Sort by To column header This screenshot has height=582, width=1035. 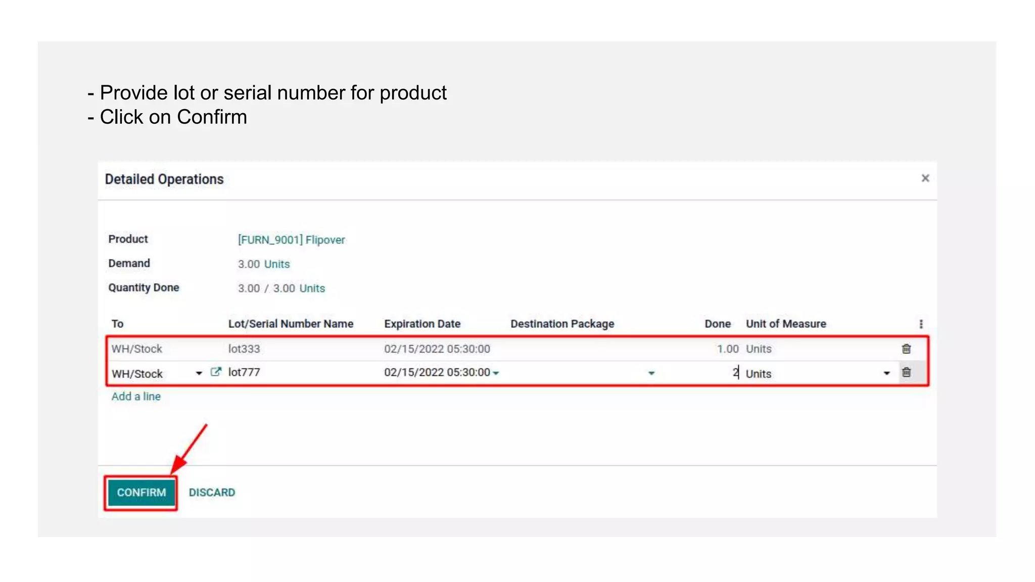click(117, 324)
